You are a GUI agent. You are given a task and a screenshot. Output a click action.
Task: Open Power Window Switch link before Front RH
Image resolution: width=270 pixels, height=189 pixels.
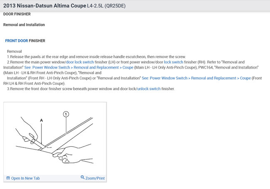coord(196,78)
